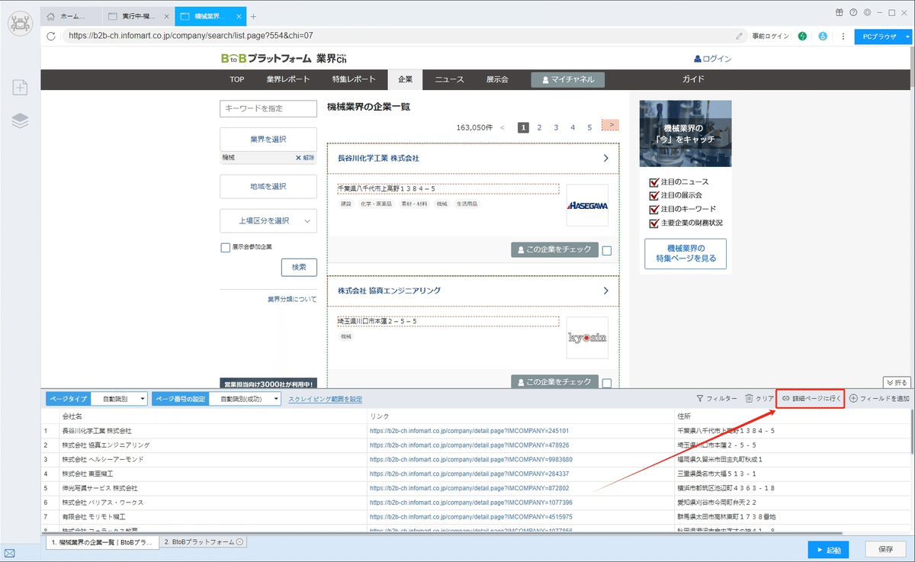This screenshot has width=915, height=562.
Task: Click the クリア trash icon
Action: [x=749, y=399]
